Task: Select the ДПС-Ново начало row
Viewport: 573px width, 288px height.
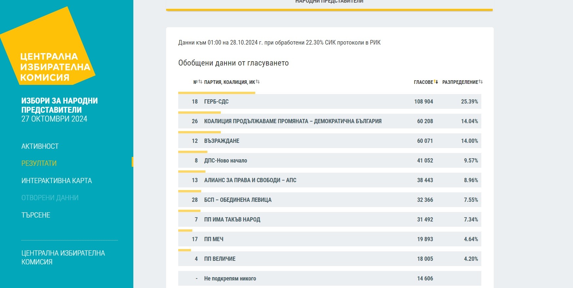Action: (x=330, y=160)
